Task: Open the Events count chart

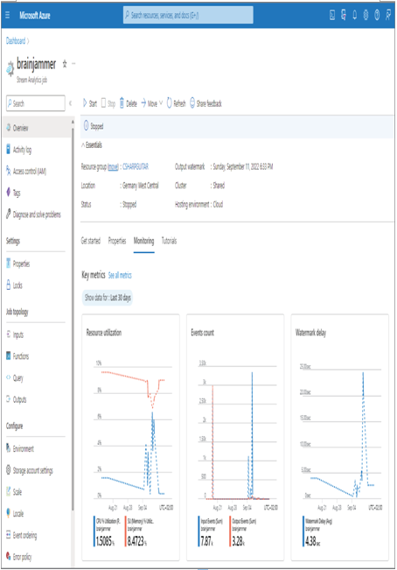Action: [235, 437]
